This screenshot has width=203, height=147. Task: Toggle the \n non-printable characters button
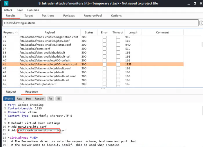(x=50, y=99)
